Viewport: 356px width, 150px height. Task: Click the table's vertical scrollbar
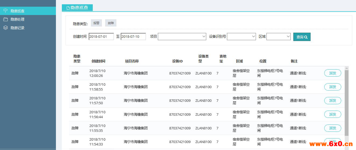click(346, 102)
